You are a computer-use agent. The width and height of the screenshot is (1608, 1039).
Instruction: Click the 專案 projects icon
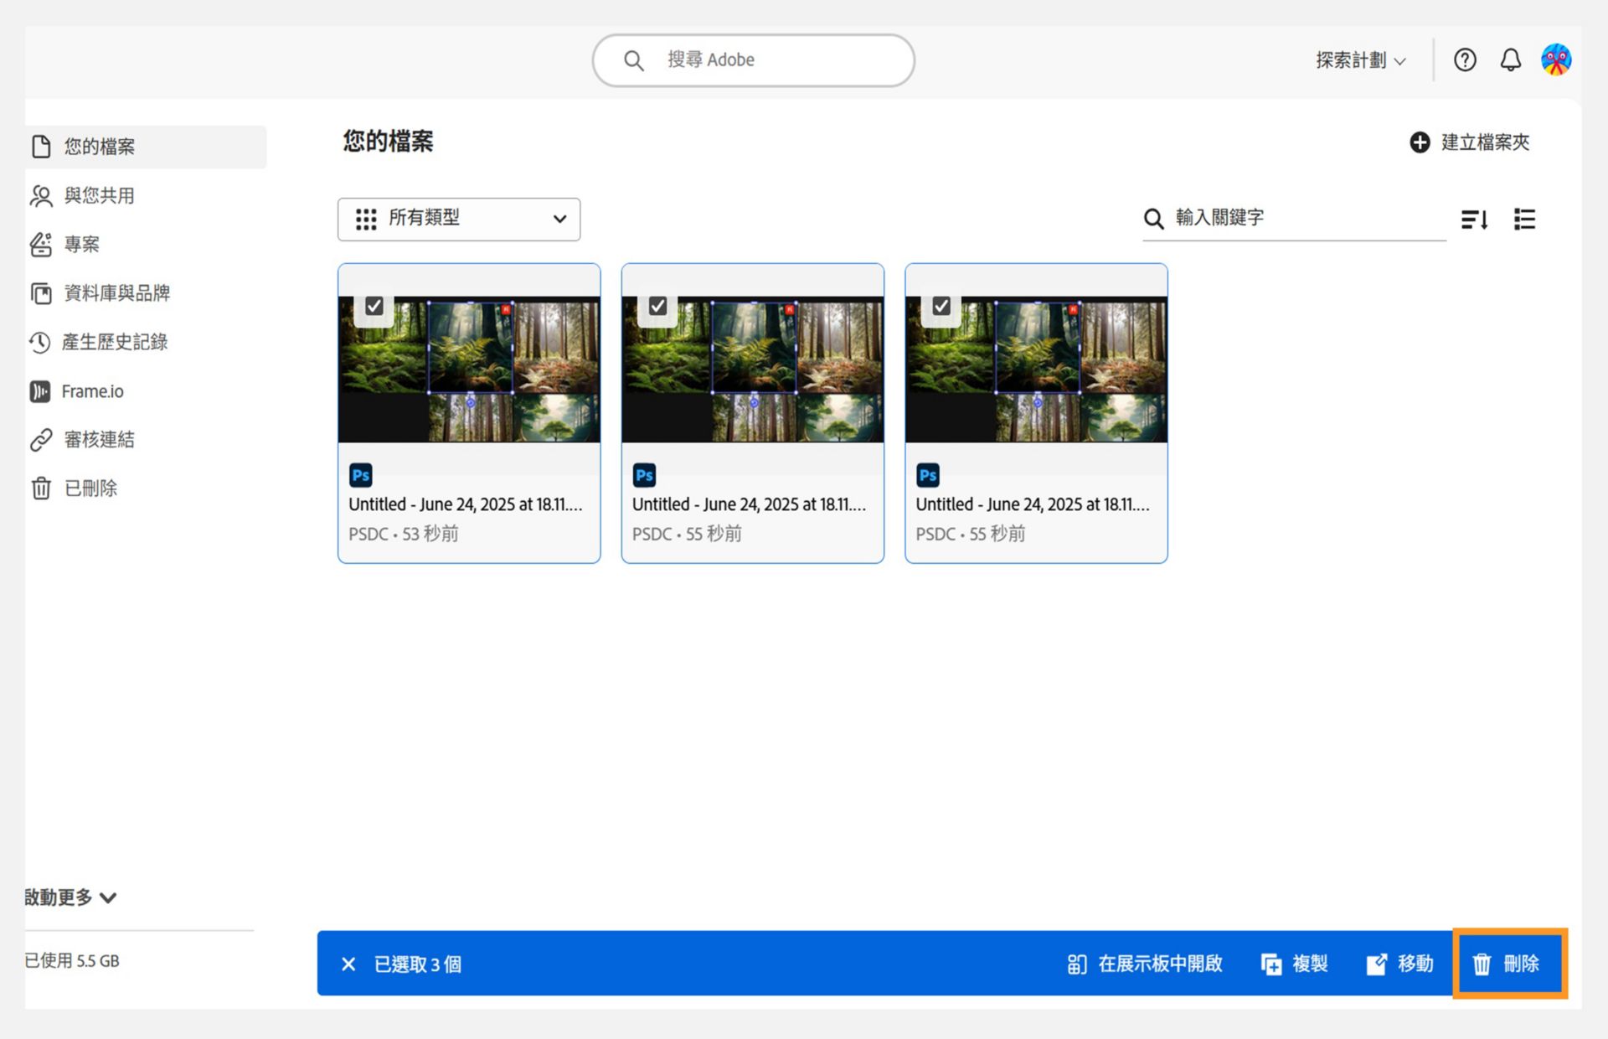pyautogui.click(x=41, y=245)
